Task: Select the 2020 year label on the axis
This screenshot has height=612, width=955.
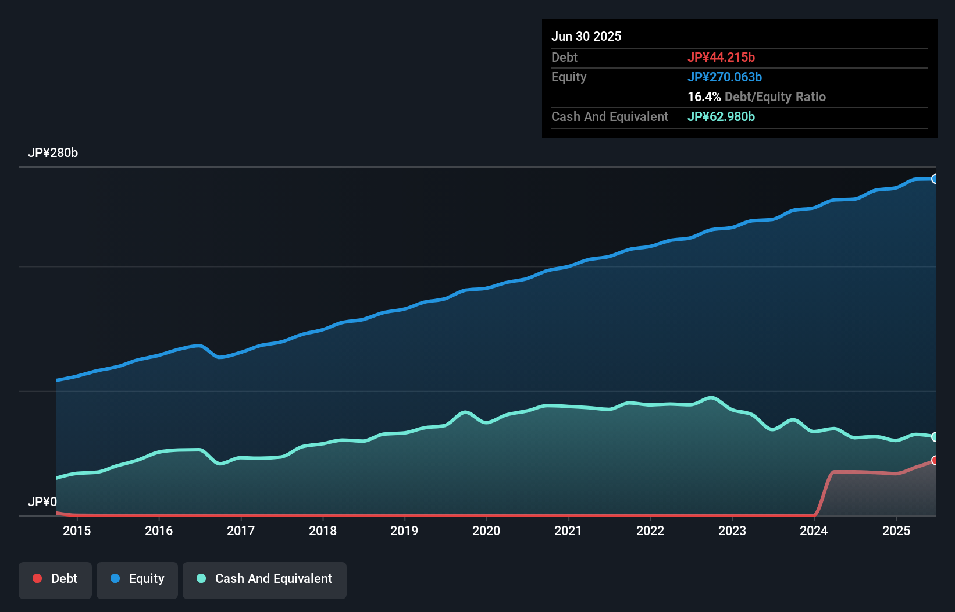Action: (487, 531)
